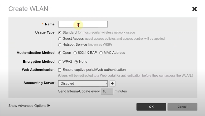Select the Standard usage type
Viewport: 205px width, 116px height.
tap(60, 33)
